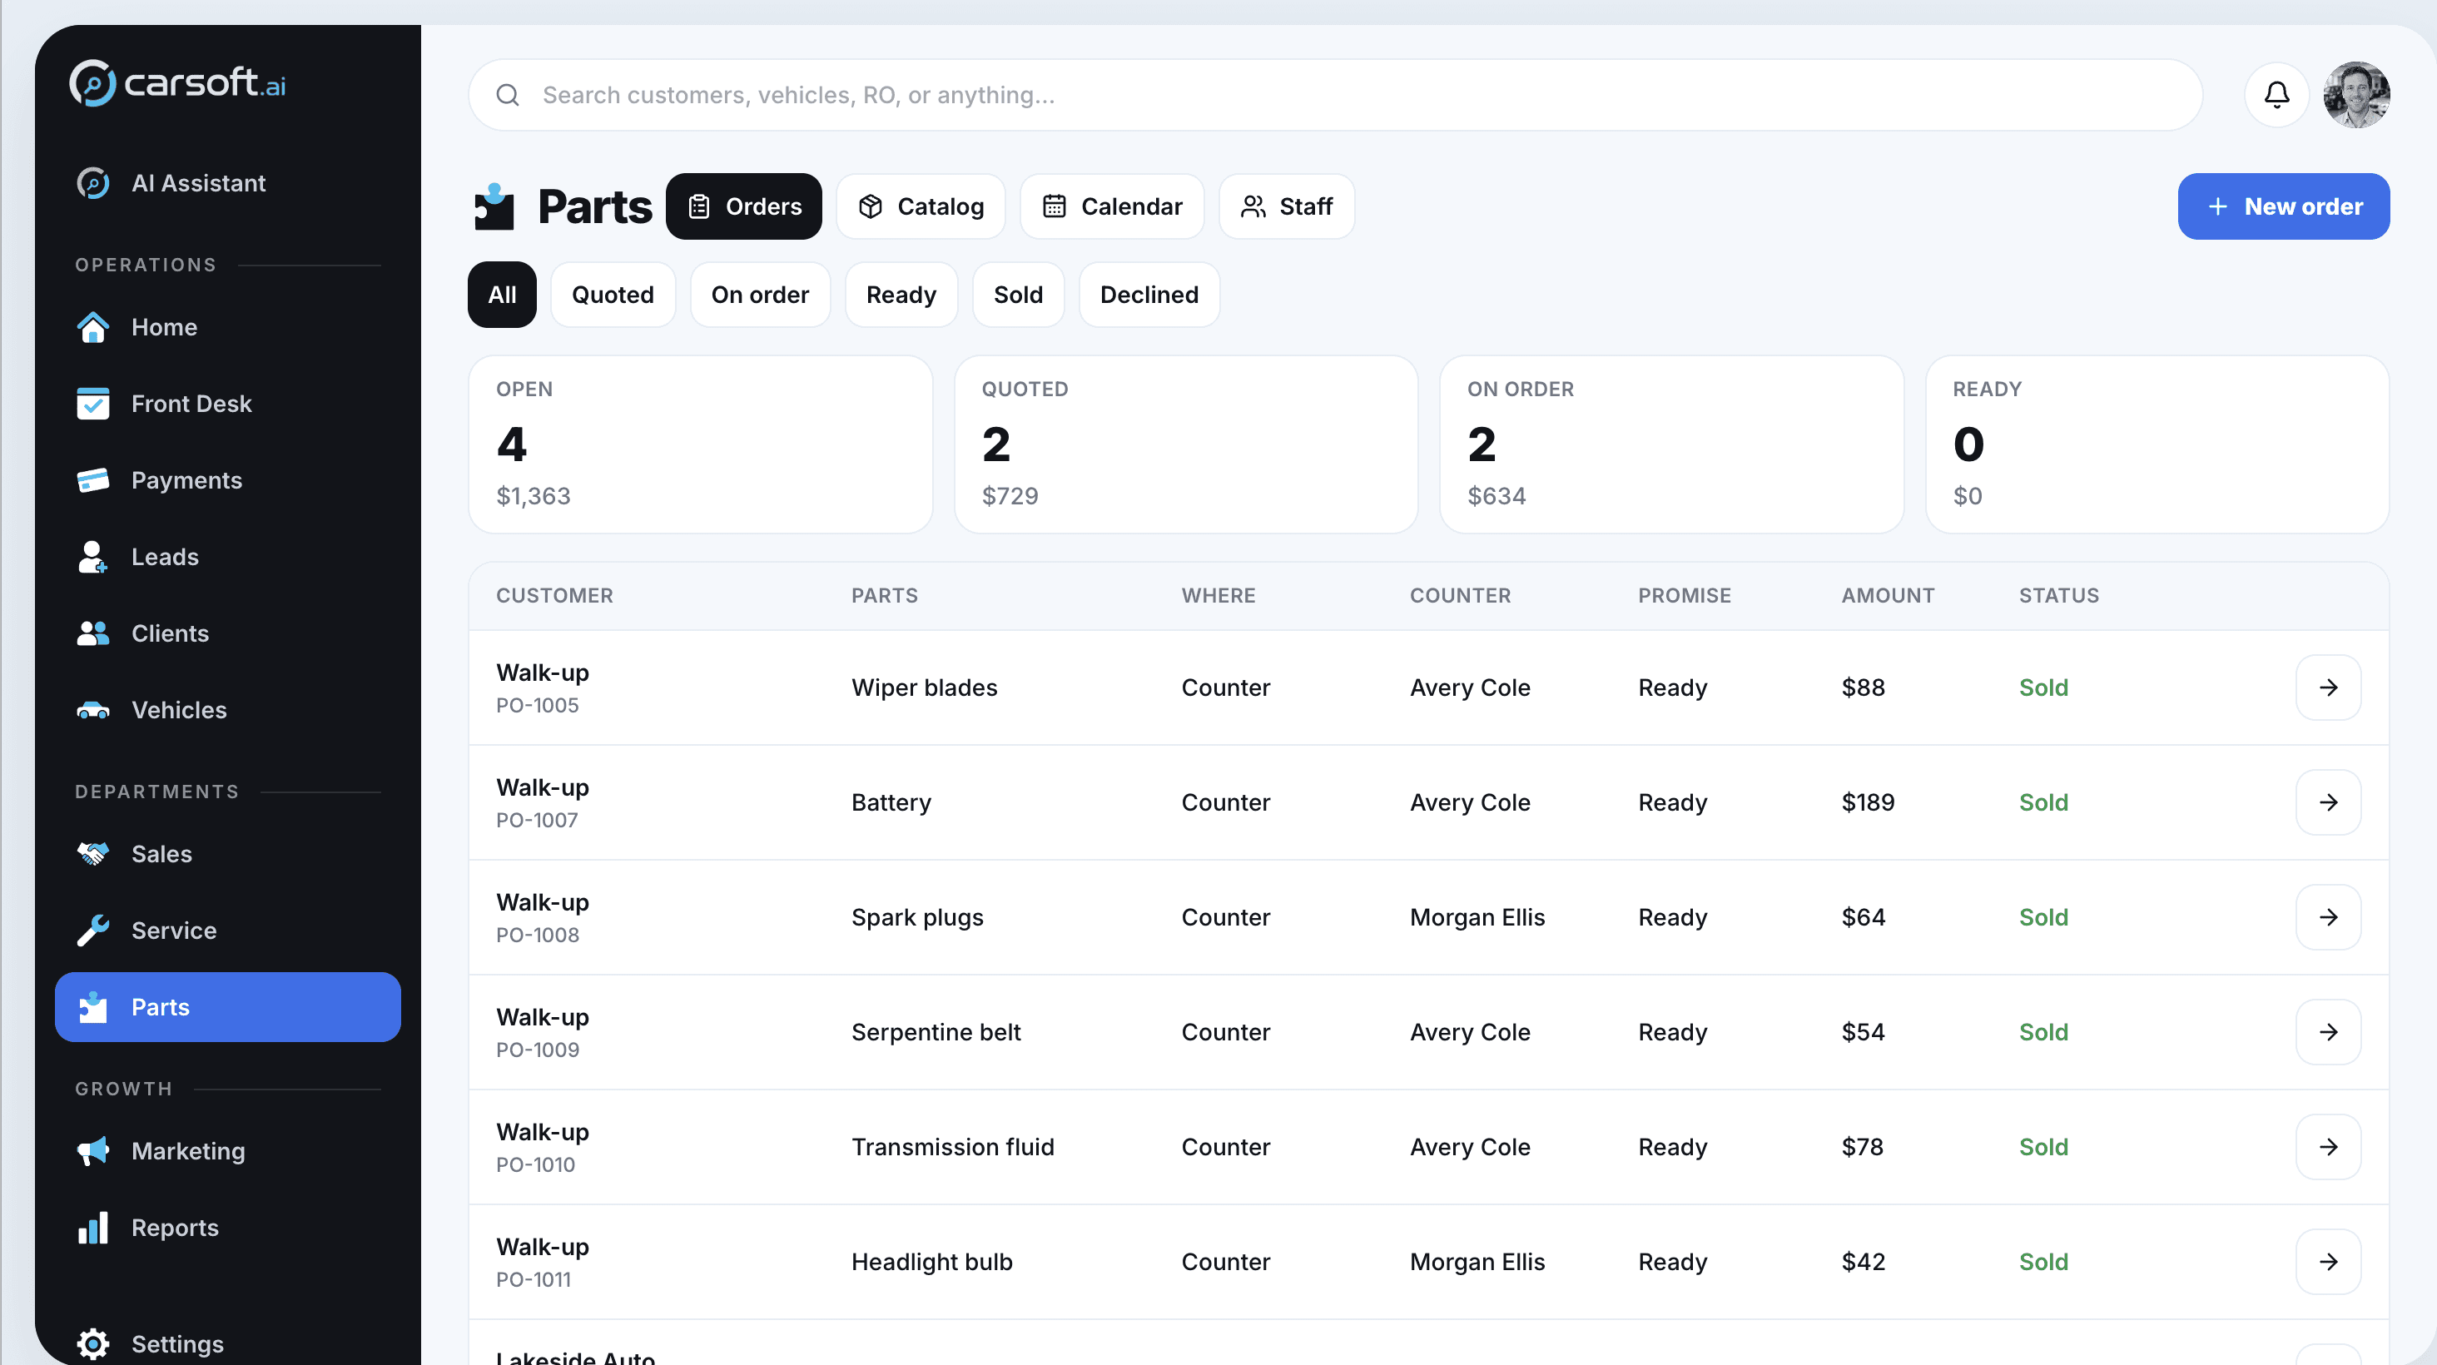Click the PROMISE column header
2437x1365 pixels.
click(x=1685, y=596)
